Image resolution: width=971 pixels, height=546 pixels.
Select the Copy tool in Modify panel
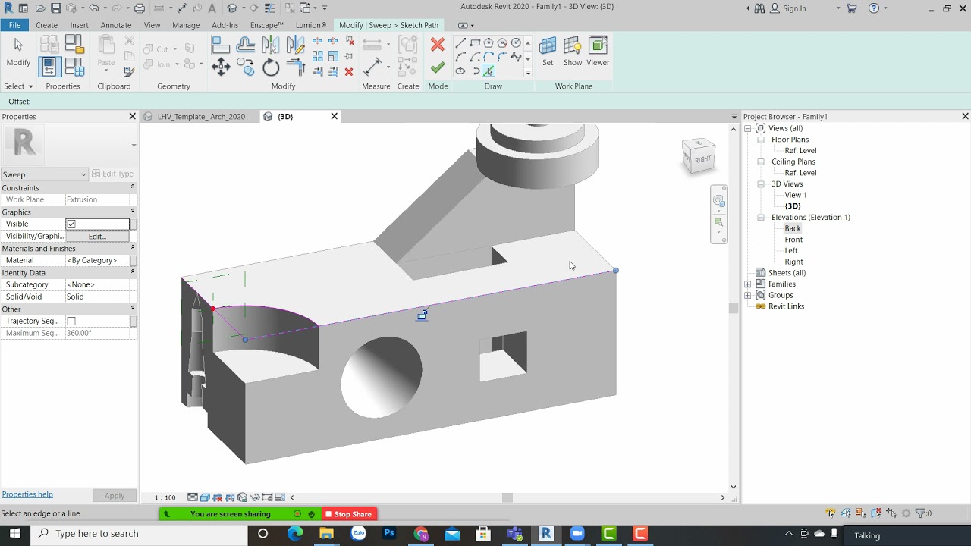click(246, 67)
